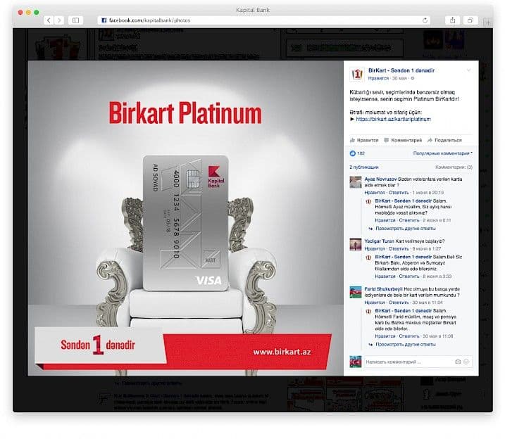505x439 pixels.
Task: Click Farid Shukurbeyli flag avatar
Action: (x=356, y=292)
